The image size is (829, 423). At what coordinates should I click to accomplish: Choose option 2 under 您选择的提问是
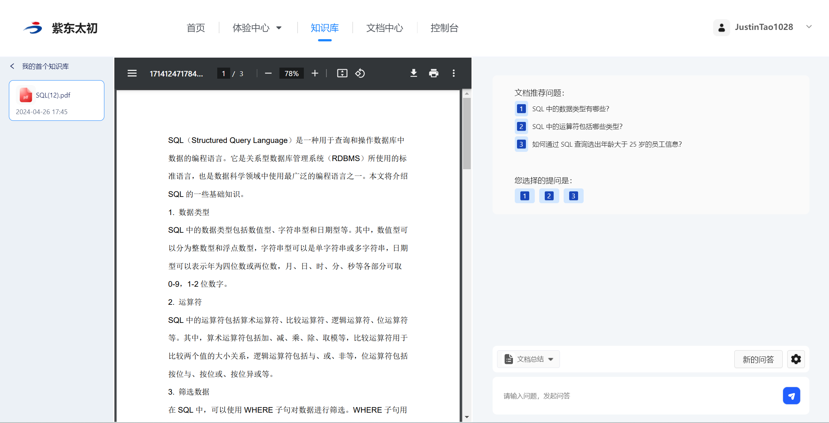(549, 196)
